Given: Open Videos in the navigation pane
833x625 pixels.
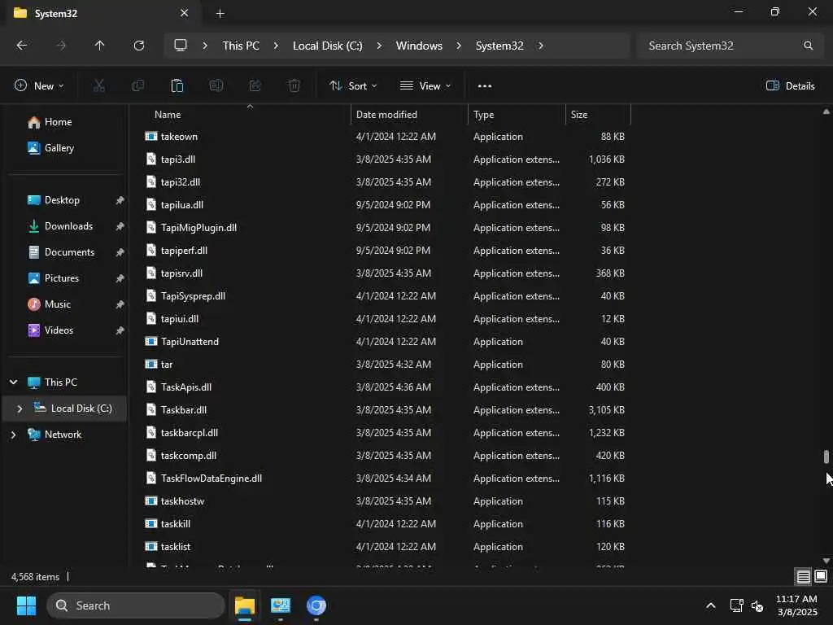Looking at the screenshot, I should click(50, 330).
